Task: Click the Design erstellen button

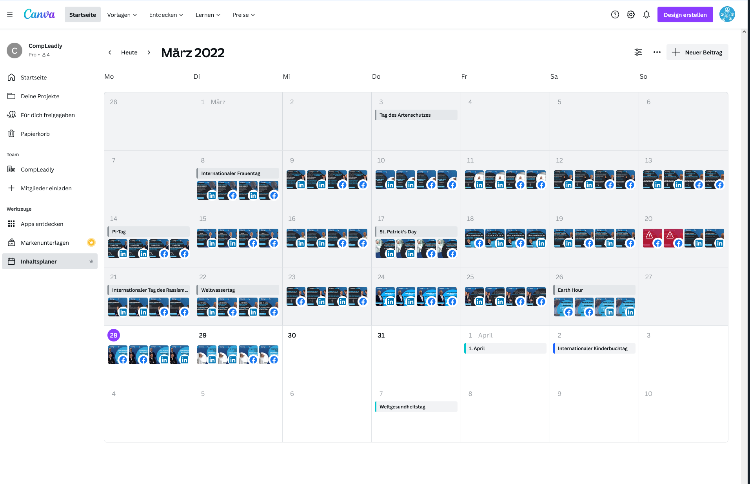Action: (685, 15)
